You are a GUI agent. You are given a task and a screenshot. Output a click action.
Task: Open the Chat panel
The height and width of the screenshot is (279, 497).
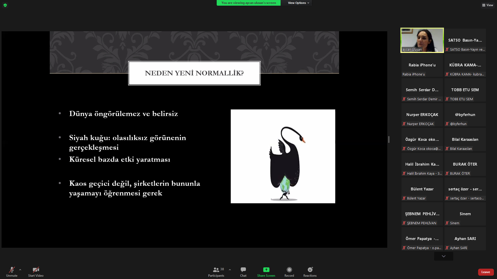point(243,272)
